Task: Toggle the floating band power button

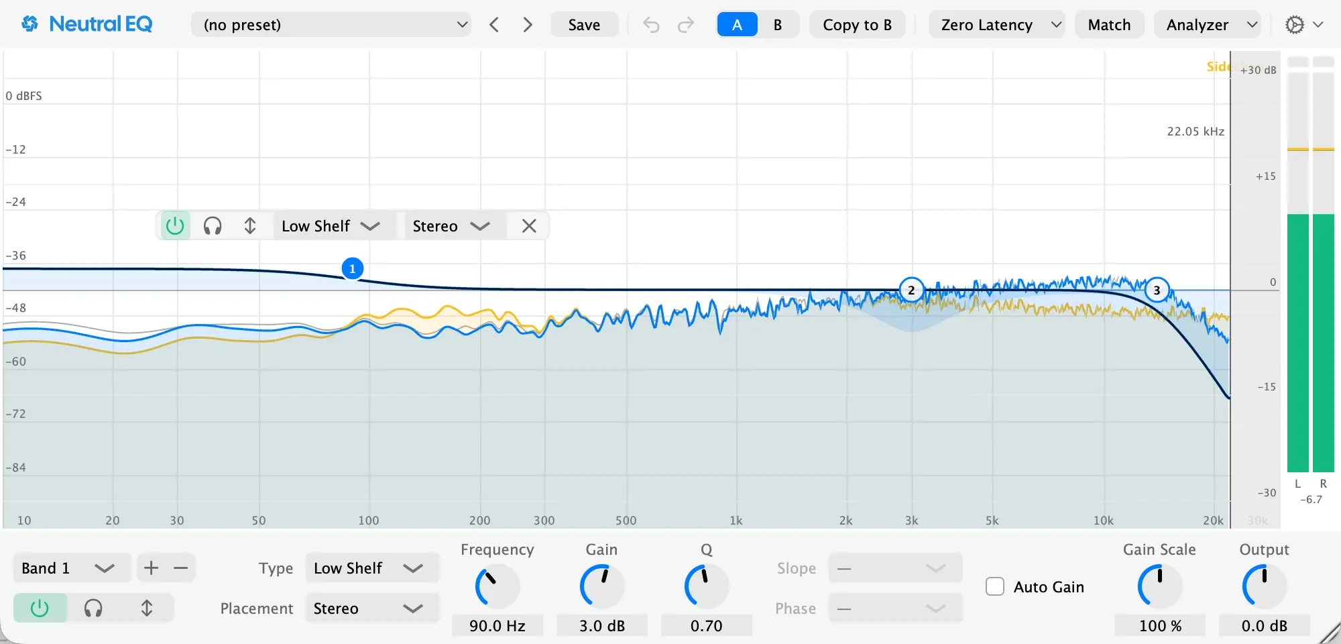Action: (x=175, y=226)
